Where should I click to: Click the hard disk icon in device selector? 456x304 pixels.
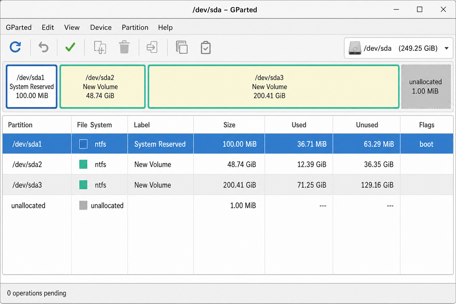tap(355, 48)
